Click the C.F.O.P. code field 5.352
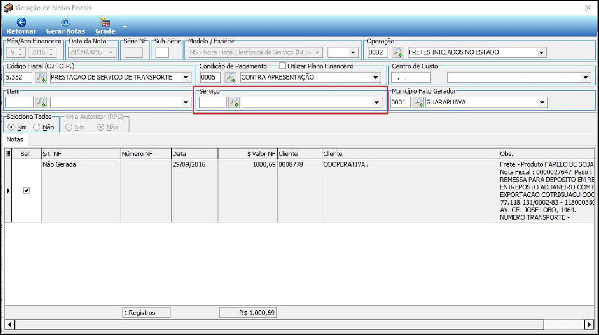The image size is (599, 335). click(19, 77)
